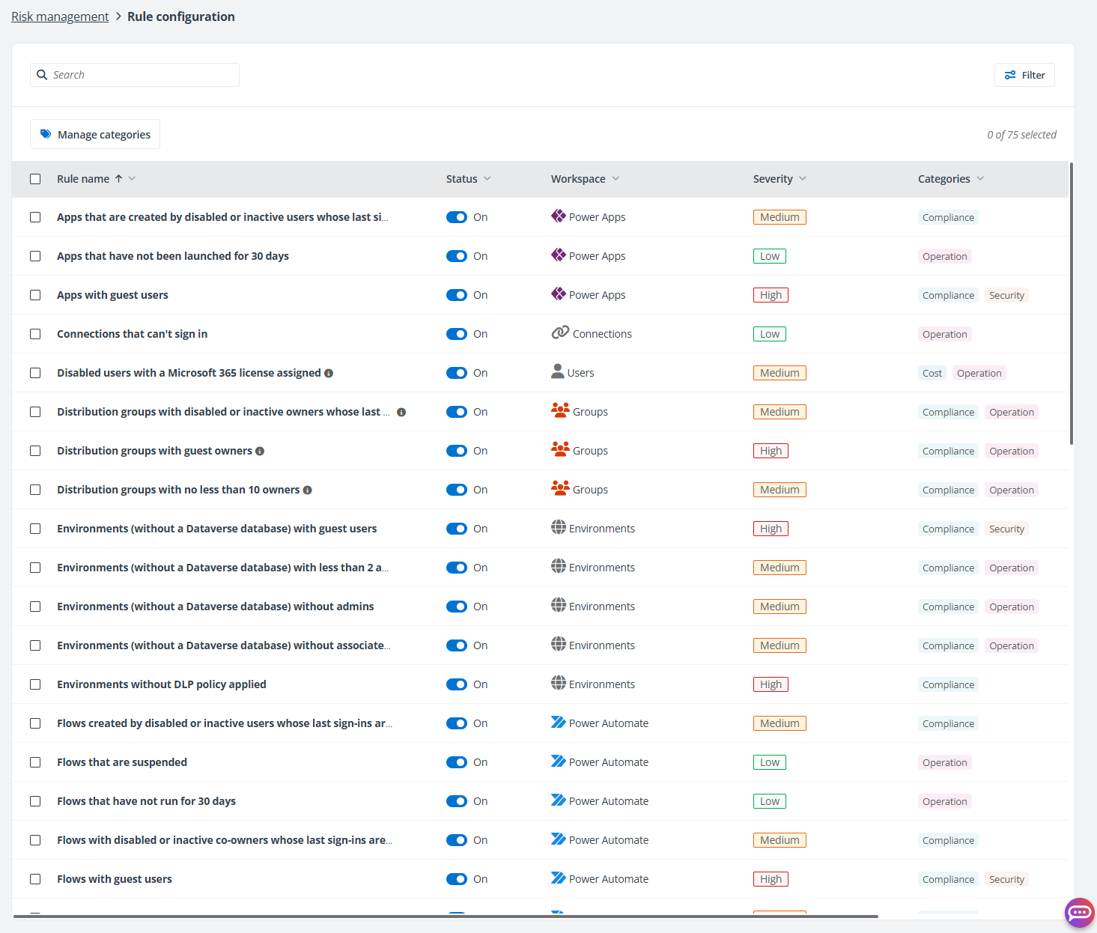Select the Connections workspace icon
Screen dimensions: 1097x933
pyautogui.click(x=559, y=332)
